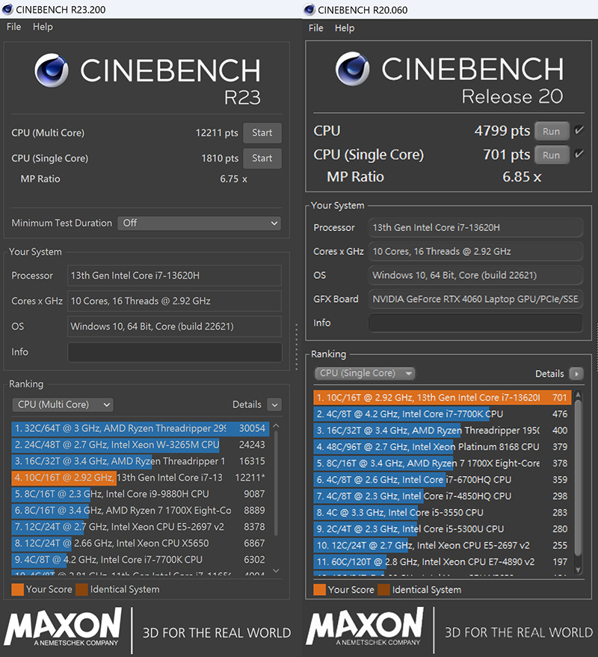The image size is (598, 657).
Task: Click the MAXON logo in the R23 window
Action: (x=64, y=627)
